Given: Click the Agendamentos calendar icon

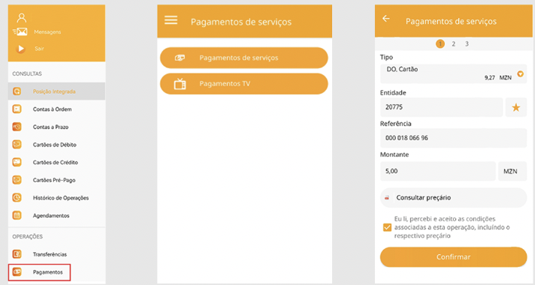Looking at the screenshot, I should (17, 215).
